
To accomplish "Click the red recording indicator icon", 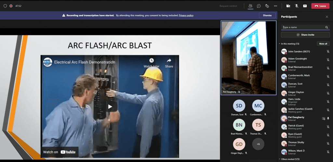I will [11, 6].
